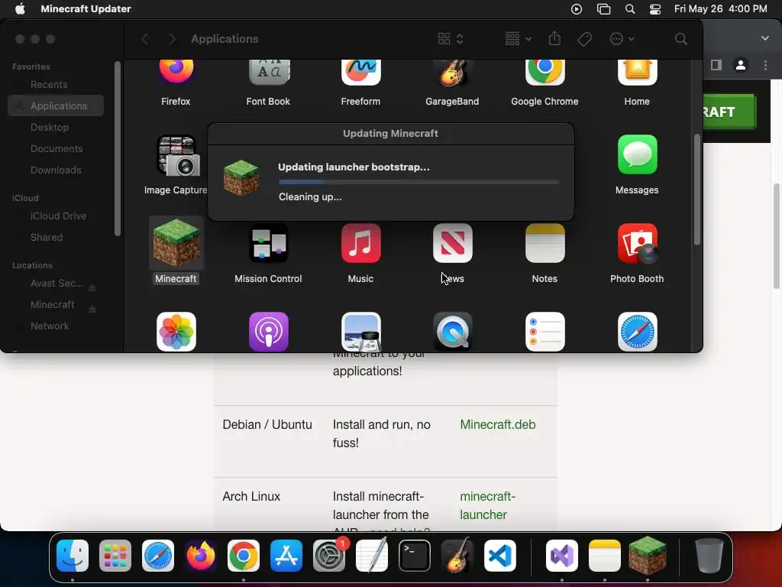
Task: Select the Photo Booth app
Action: tap(637, 243)
